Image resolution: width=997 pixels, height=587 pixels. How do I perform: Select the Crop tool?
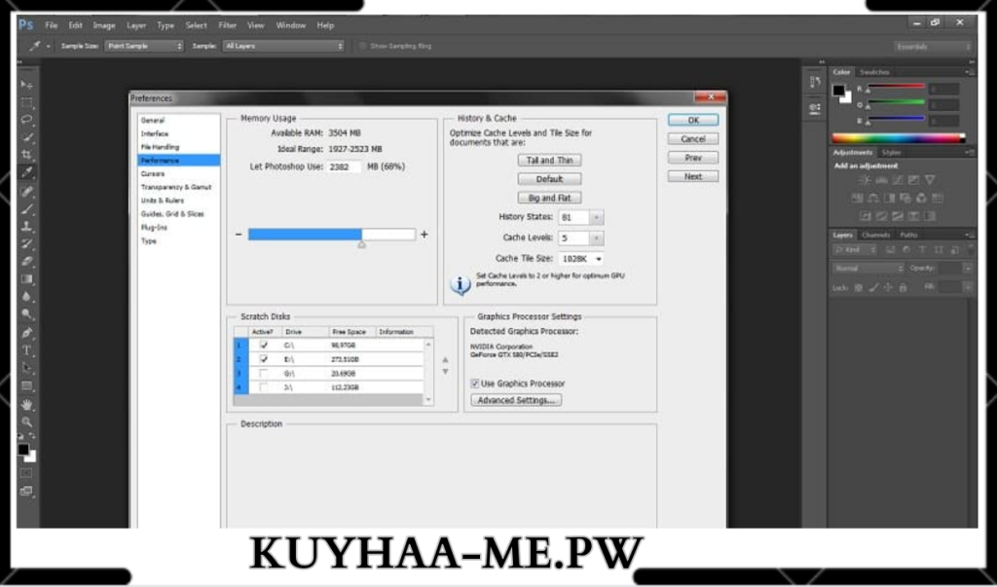[x=26, y=155]
